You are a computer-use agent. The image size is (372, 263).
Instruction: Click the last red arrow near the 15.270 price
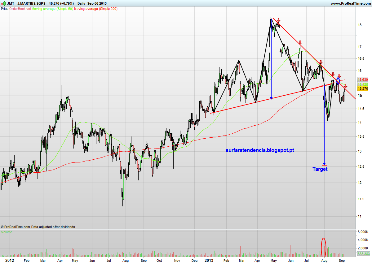[x=345, y=86]
